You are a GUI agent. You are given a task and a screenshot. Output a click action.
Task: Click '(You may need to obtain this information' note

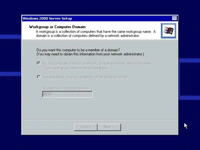pyautogui.click(x=90, y=54)
